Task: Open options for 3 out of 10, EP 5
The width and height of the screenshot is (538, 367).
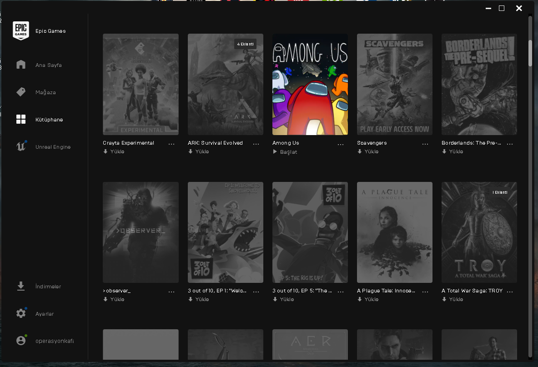Action: pos(341,292)
